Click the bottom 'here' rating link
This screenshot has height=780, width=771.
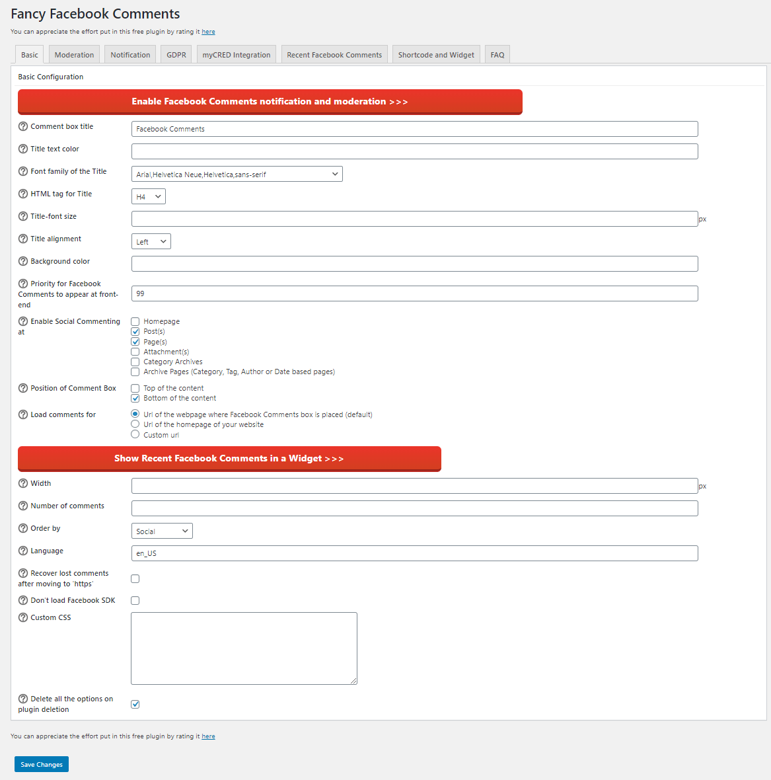(x=208, y=736)
